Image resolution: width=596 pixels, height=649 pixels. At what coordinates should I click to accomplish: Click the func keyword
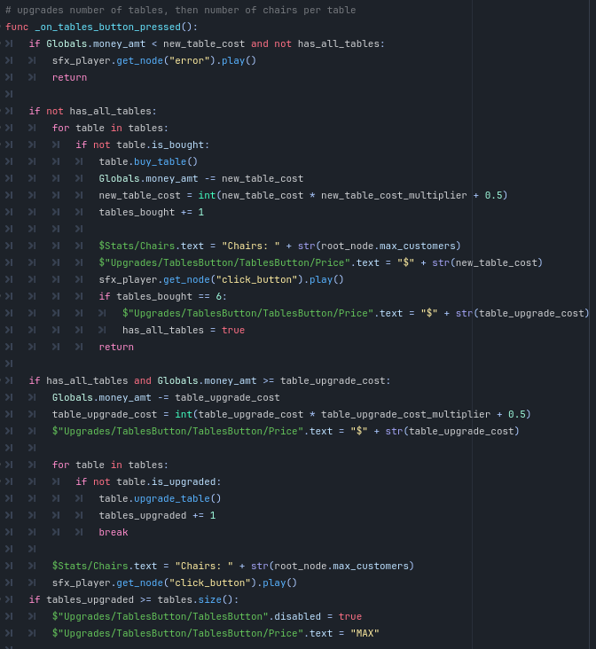pos(17,27)
